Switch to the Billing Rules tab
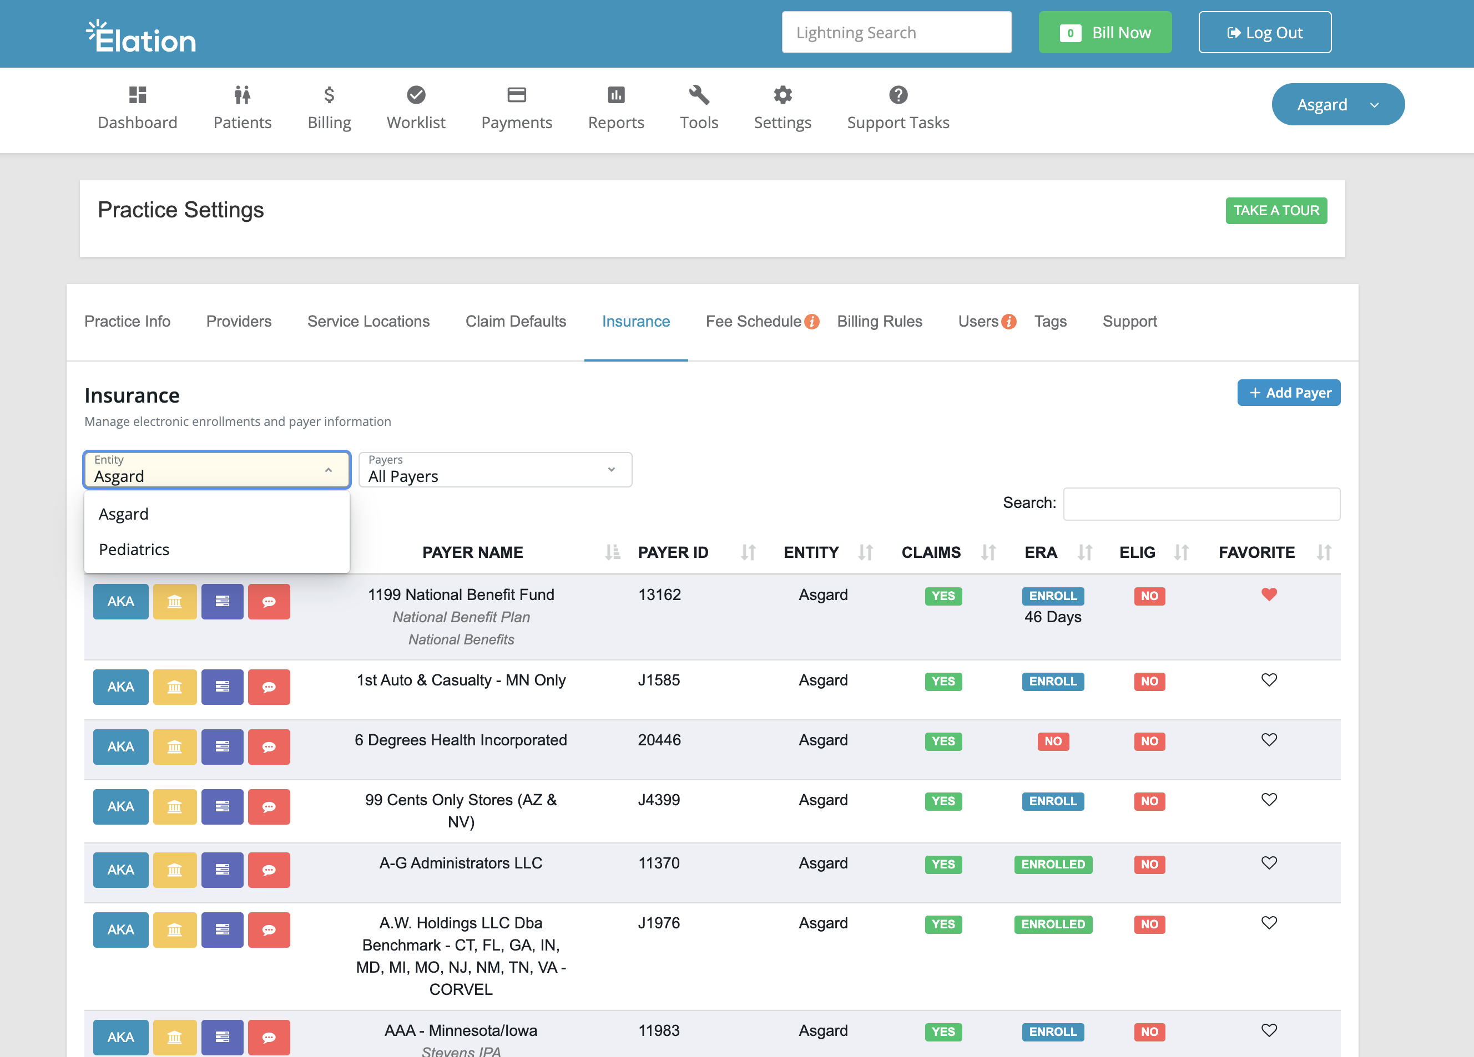The width and height of the screenshot is (1474, 1057). [879, 322]
